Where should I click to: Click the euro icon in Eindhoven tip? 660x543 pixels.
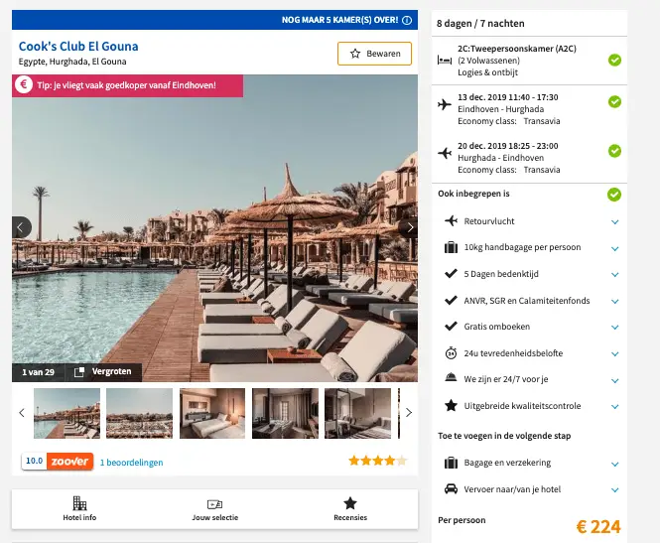coord(24,84)
